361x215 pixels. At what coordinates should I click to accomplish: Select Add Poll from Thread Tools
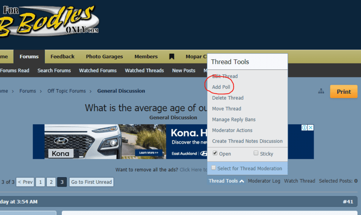pyautogui.click(x=221, y=87)
